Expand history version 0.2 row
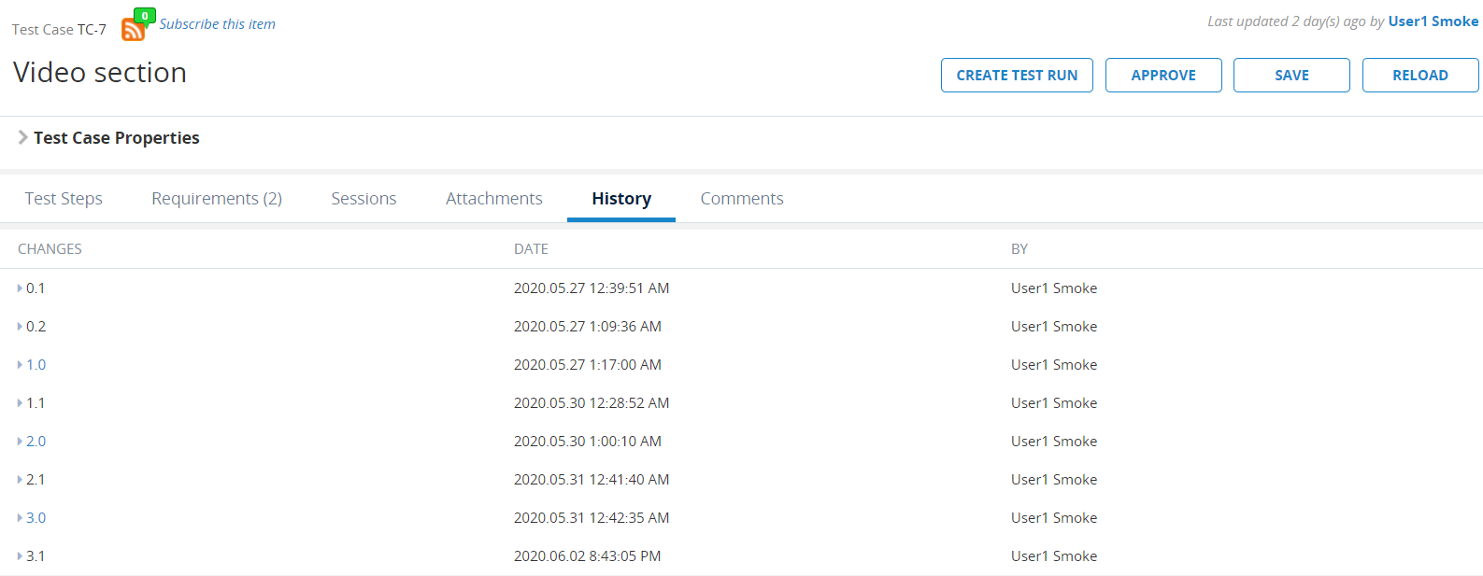1483x576 pixels. [x=21, y=327]
